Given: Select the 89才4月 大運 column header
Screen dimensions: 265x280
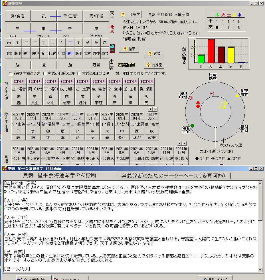Looking at the screenshot, I should coord(147,82).
